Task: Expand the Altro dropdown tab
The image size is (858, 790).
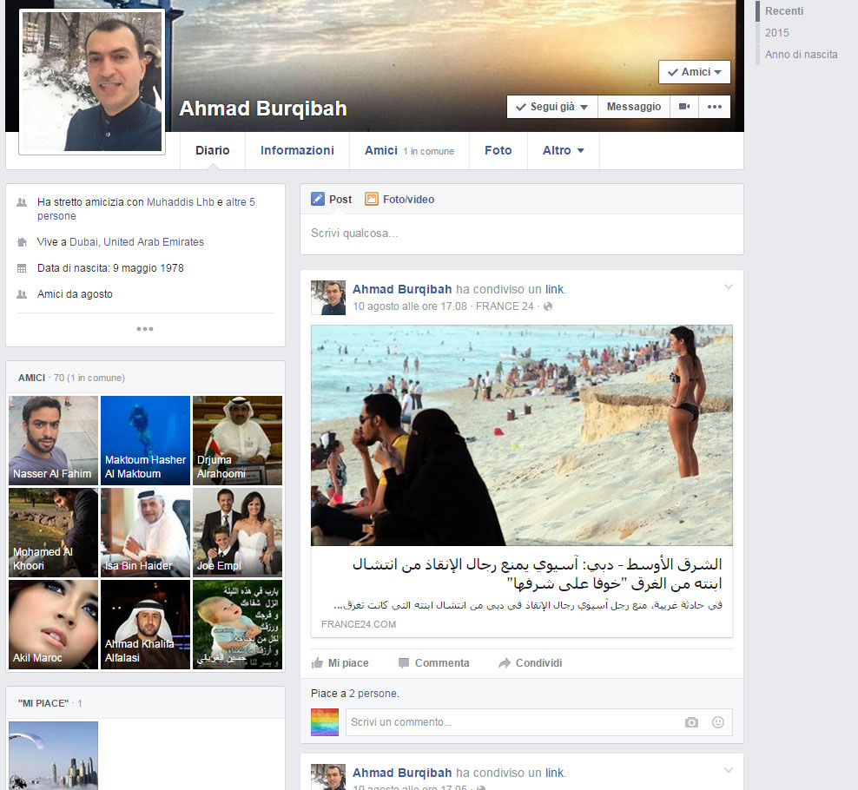Action: [563, 151]
